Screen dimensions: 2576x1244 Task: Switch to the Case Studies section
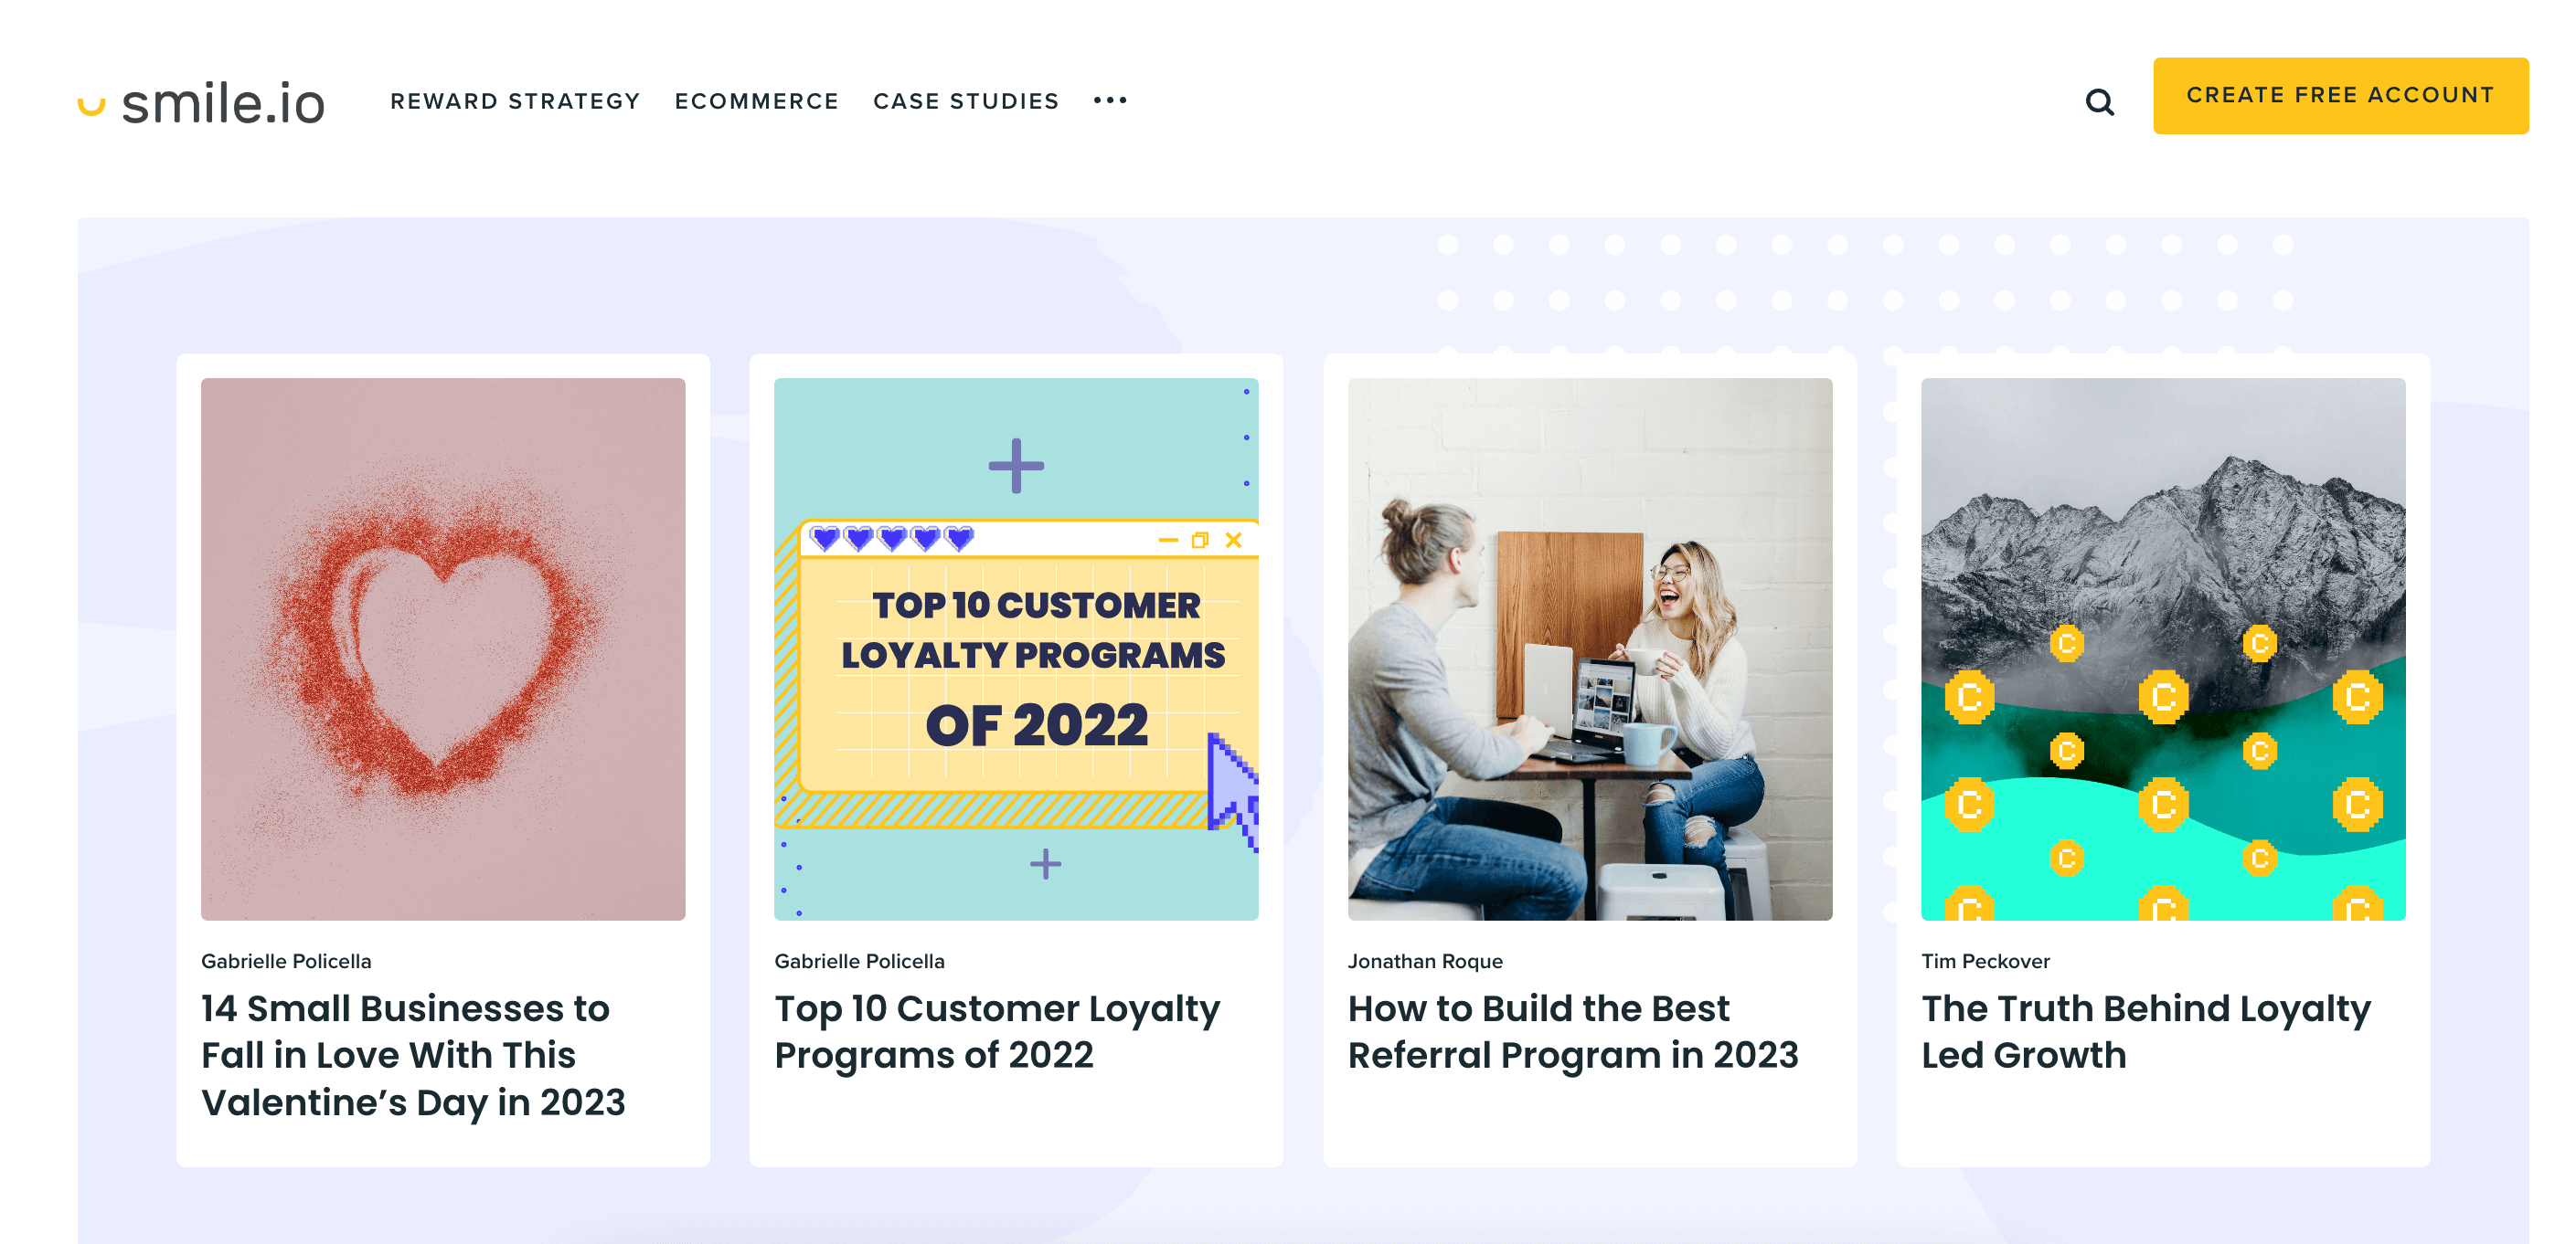pyautogui.click(x=966, y=100)
